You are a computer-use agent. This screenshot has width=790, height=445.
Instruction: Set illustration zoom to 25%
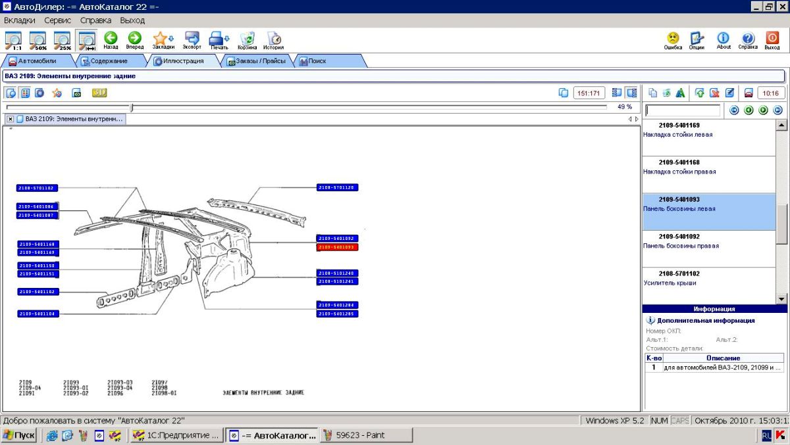pos(63,41)
